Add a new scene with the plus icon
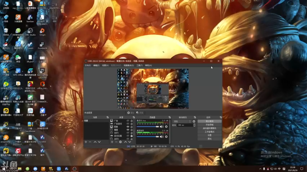Image resolution: width=307 pixels, height=172 pixels. coord(86,142)
